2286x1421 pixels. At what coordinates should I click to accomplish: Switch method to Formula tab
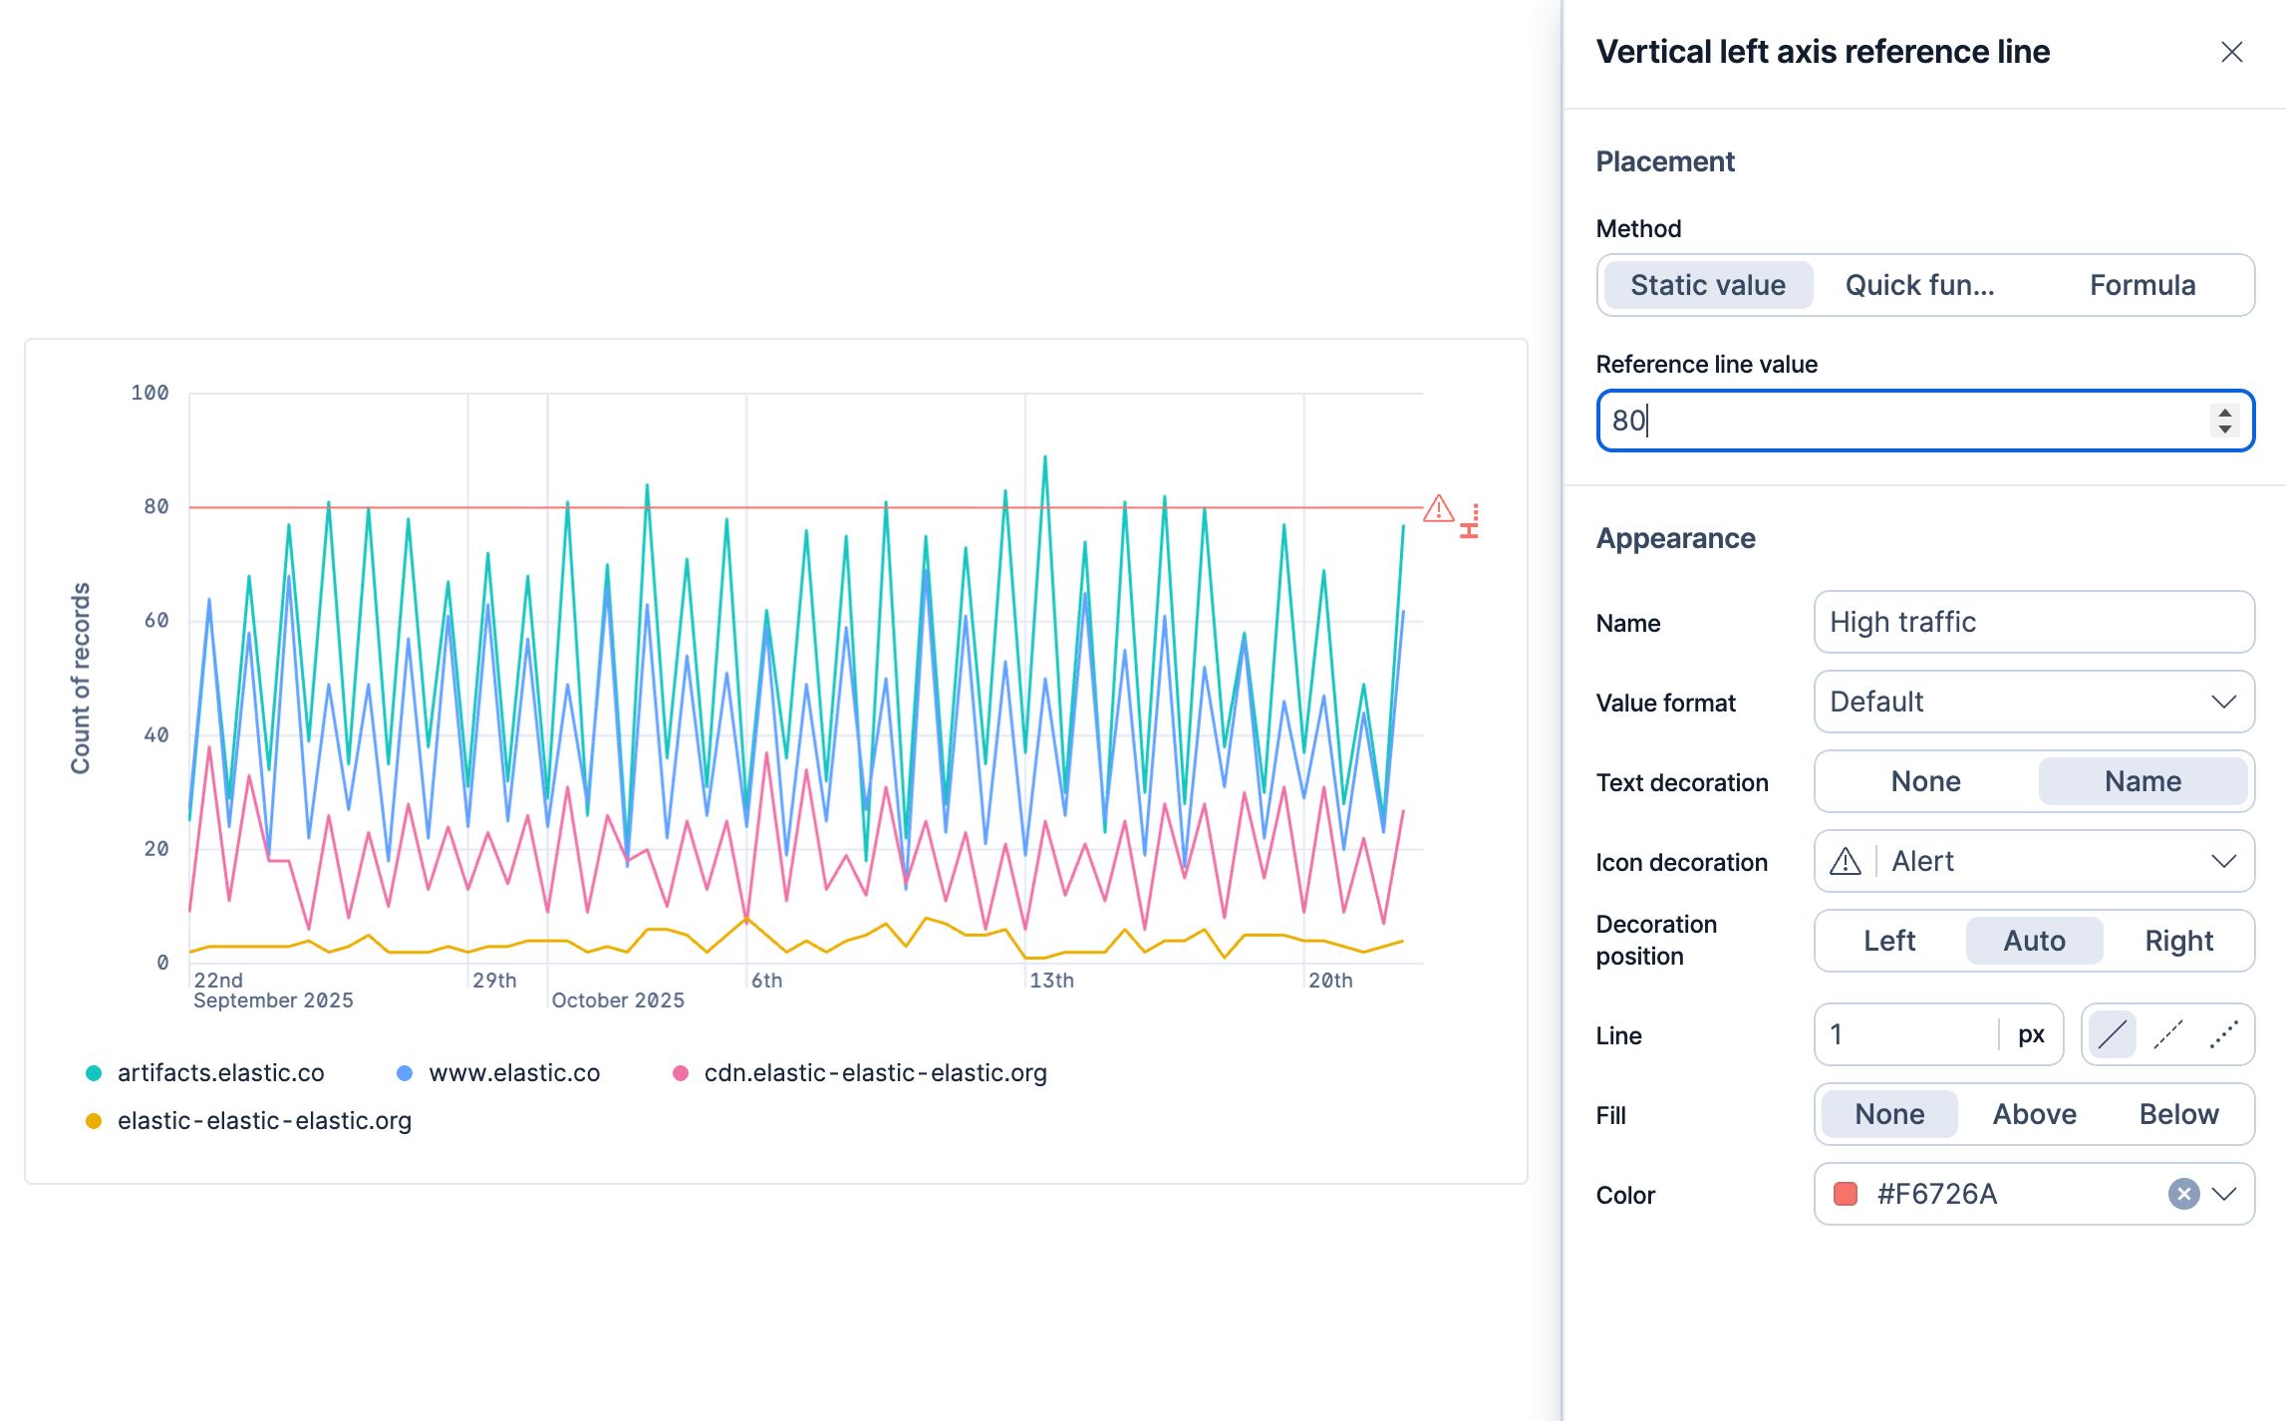click(2143, 285)
